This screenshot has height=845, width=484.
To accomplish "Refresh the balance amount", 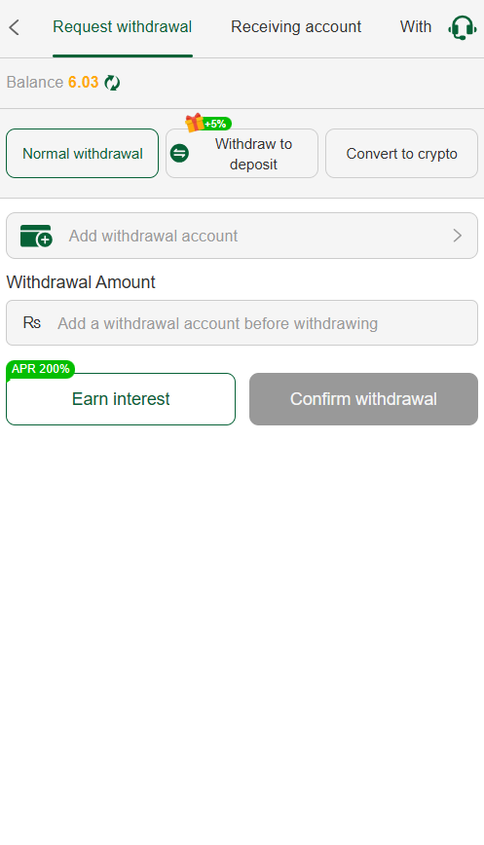I will coord(112,83).
